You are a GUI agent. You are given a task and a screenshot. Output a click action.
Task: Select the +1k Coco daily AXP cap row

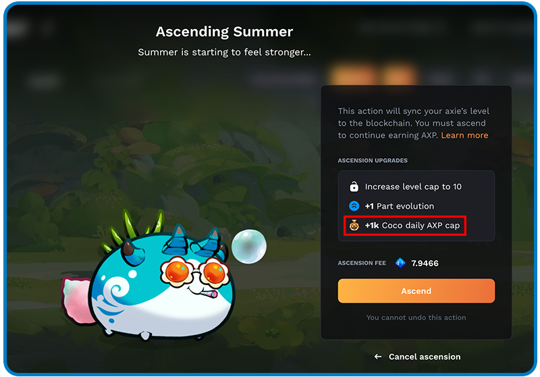405,226
